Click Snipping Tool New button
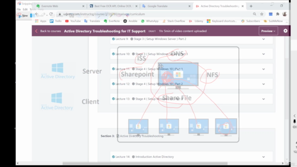297x167 pixels. click(x=22, y=15)
